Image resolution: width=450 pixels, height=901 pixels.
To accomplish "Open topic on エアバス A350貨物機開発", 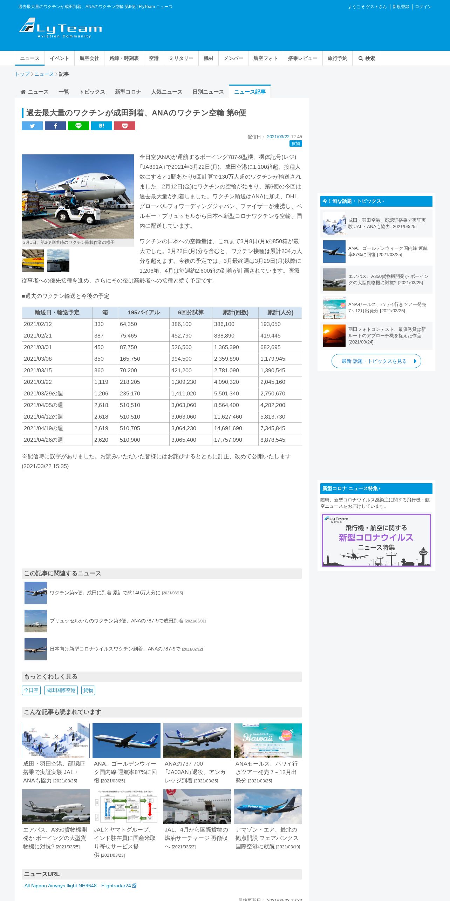I will [376, 280].
